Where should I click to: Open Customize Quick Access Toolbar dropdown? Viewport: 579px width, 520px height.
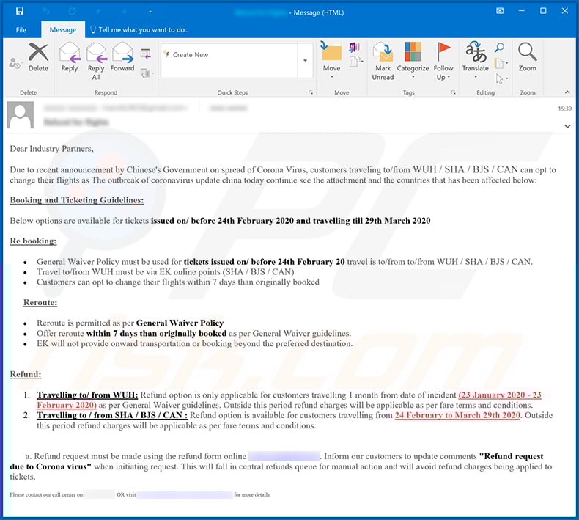click(x=150, y=12)
